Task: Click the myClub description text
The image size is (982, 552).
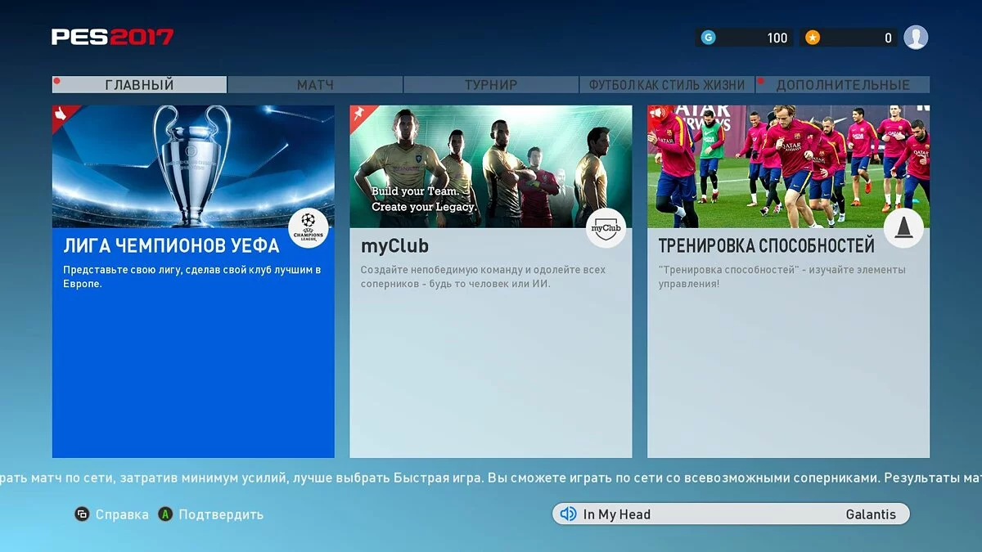Action: point(483,276)
